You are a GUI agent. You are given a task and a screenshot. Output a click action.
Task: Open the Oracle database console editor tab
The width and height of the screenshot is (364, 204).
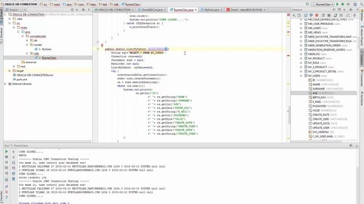[246, 10]
